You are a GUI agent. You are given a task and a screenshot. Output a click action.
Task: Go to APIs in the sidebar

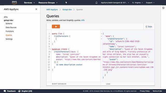[x=6, y=17]
